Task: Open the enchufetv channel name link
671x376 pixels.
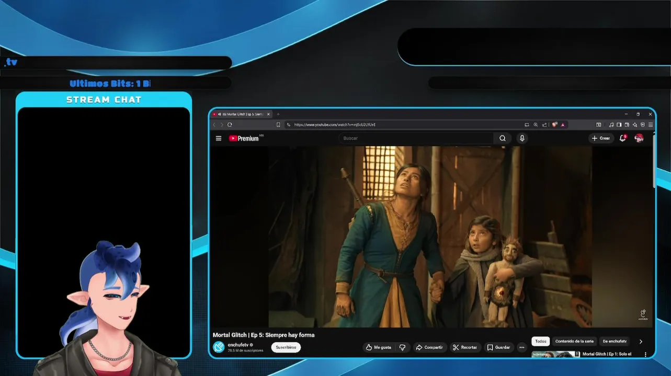Action: pyautogui.click(x=238, y=345)
